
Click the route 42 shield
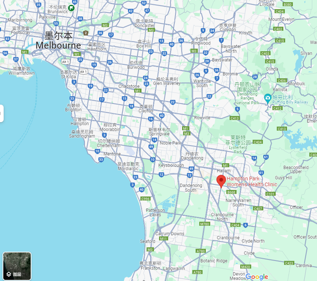[x=131, y=11]
